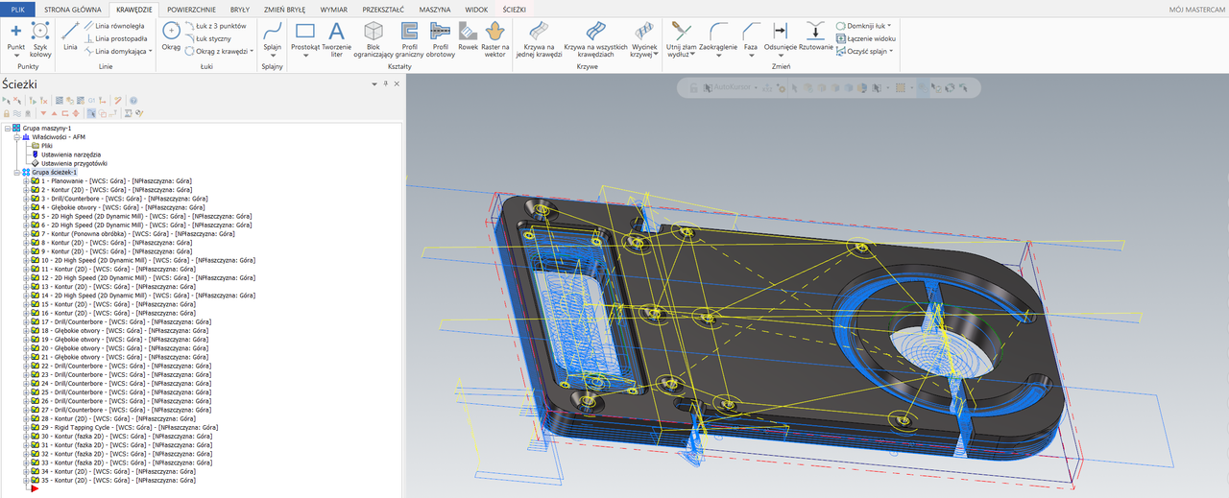The height and width of the screenshot is (498, 1229).
Task: Click the Łączenie widoku tool
Action: [867, 38]
